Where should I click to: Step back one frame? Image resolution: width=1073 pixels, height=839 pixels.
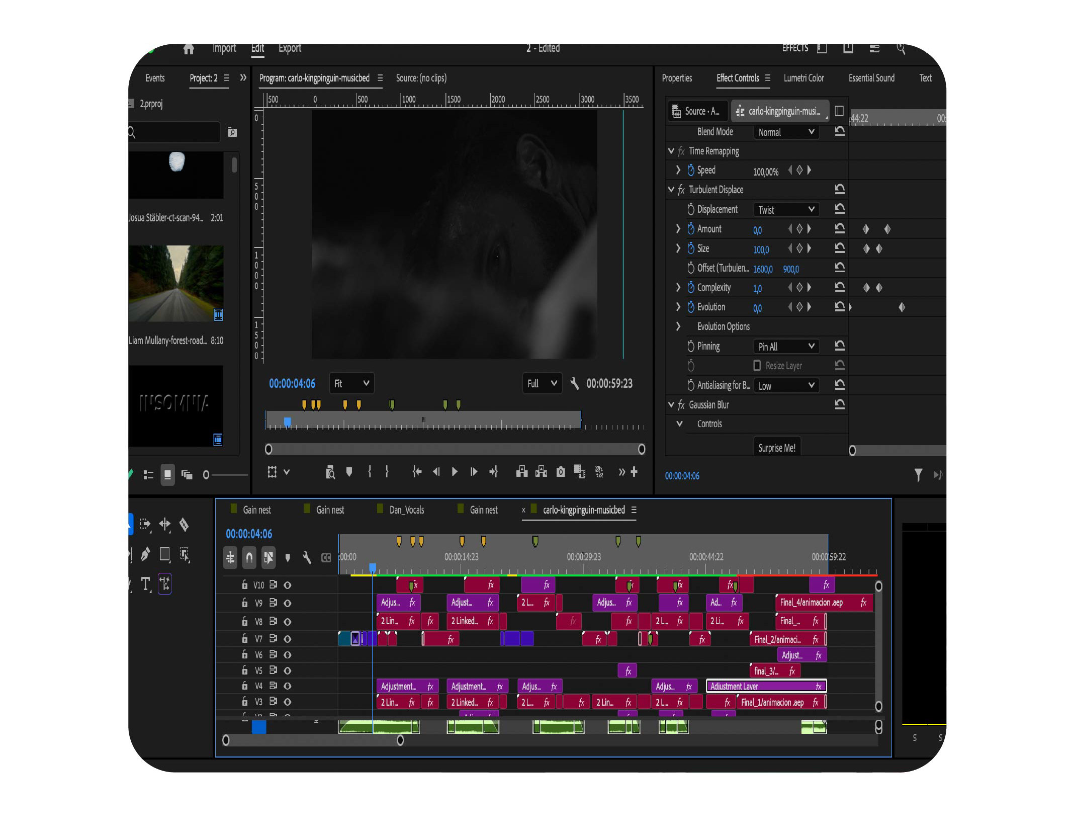436,472
